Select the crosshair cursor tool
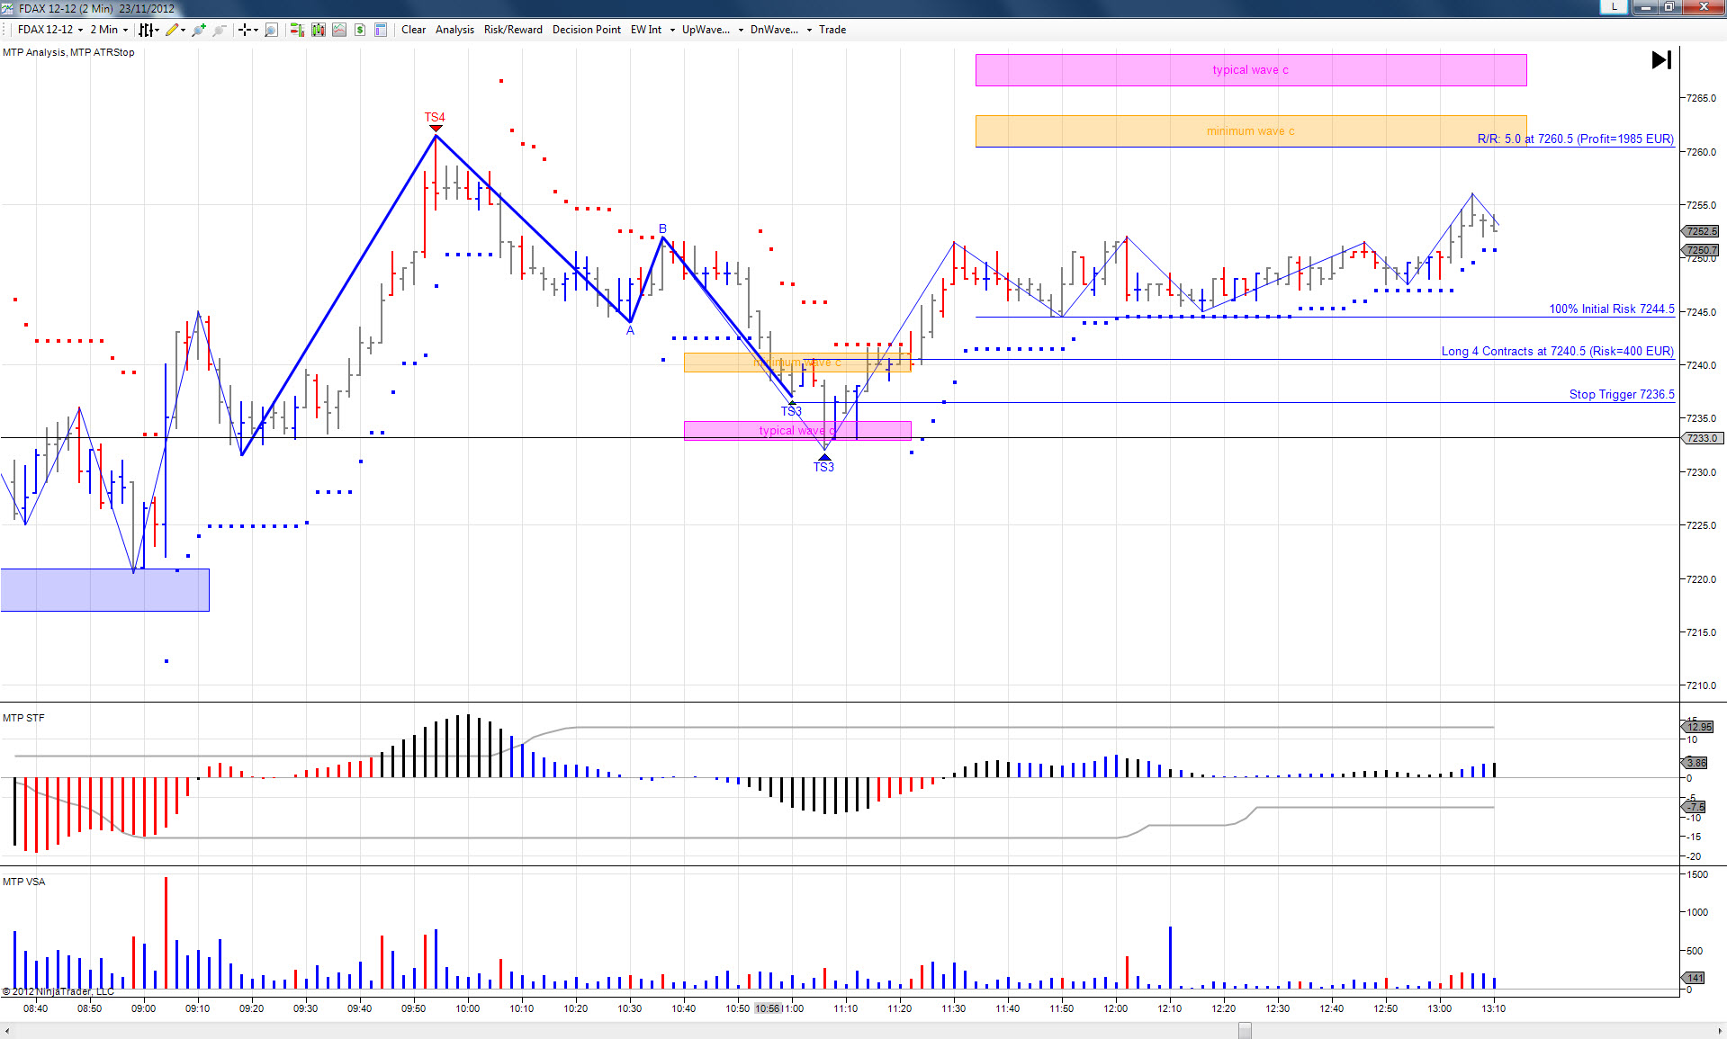Image resolution: width=1727 pixels, height=1039 pixels. (x=244, y=30)
